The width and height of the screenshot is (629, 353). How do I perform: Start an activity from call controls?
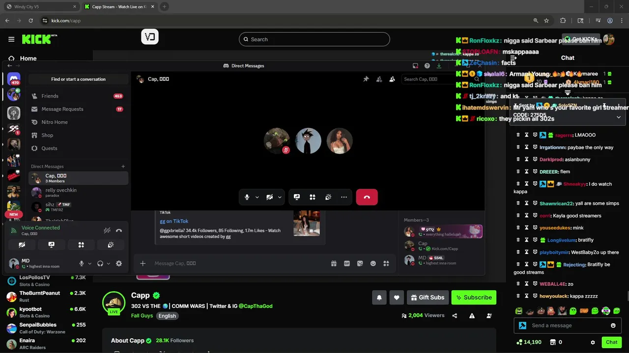313,197
